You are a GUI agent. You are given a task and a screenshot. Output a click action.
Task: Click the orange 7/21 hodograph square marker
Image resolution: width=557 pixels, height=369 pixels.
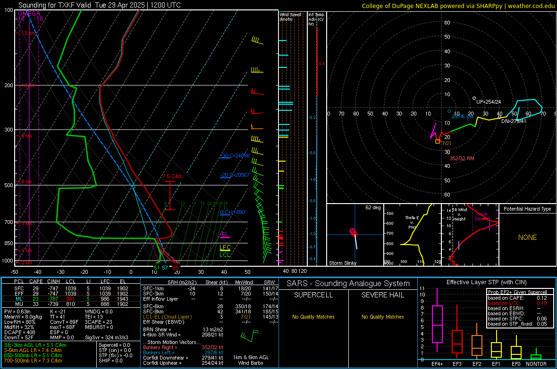pos(438,141)
